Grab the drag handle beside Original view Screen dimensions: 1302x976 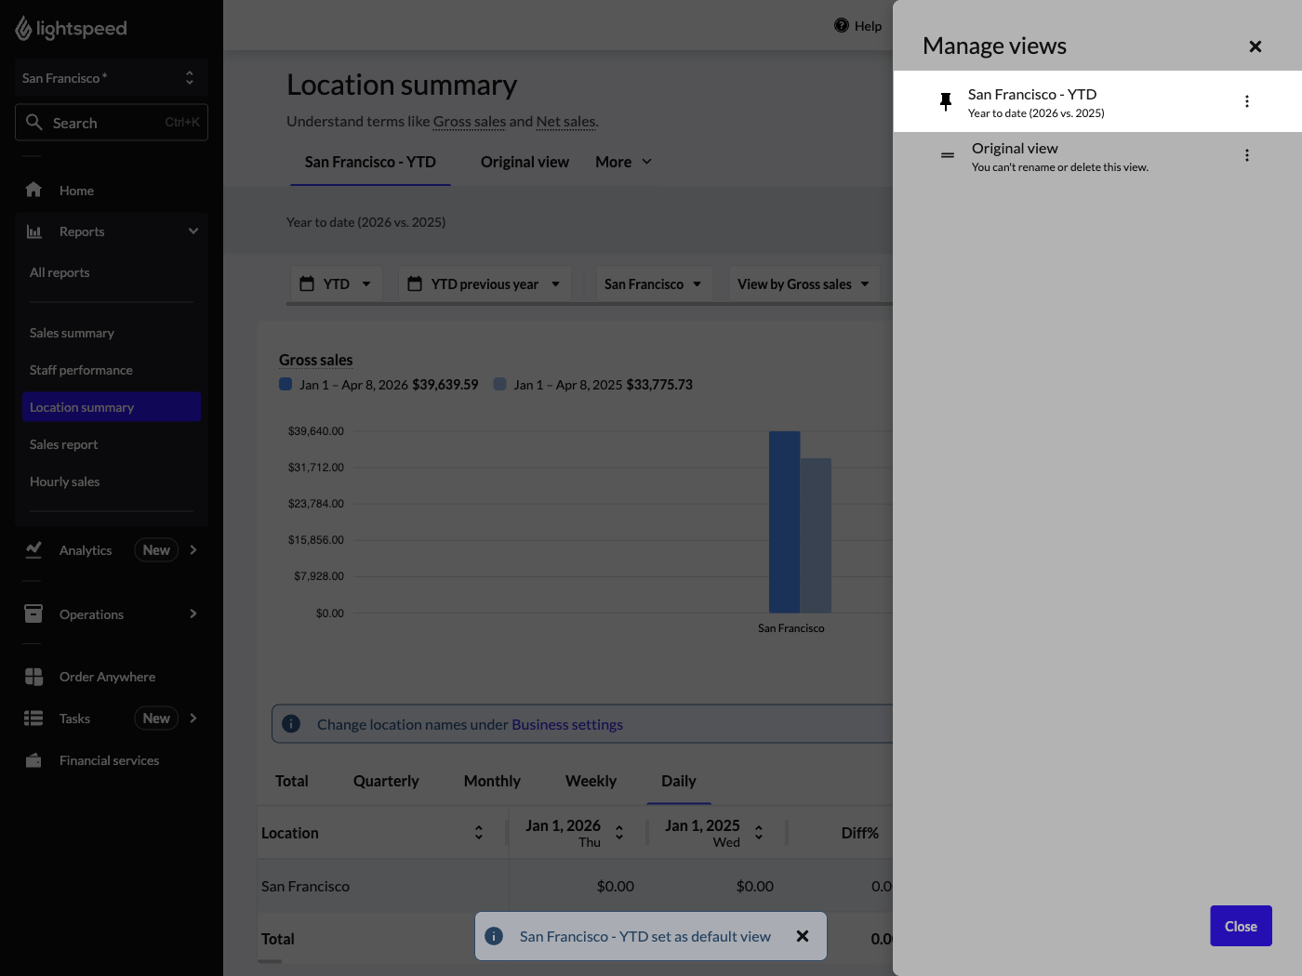click(x=947, y=155)
